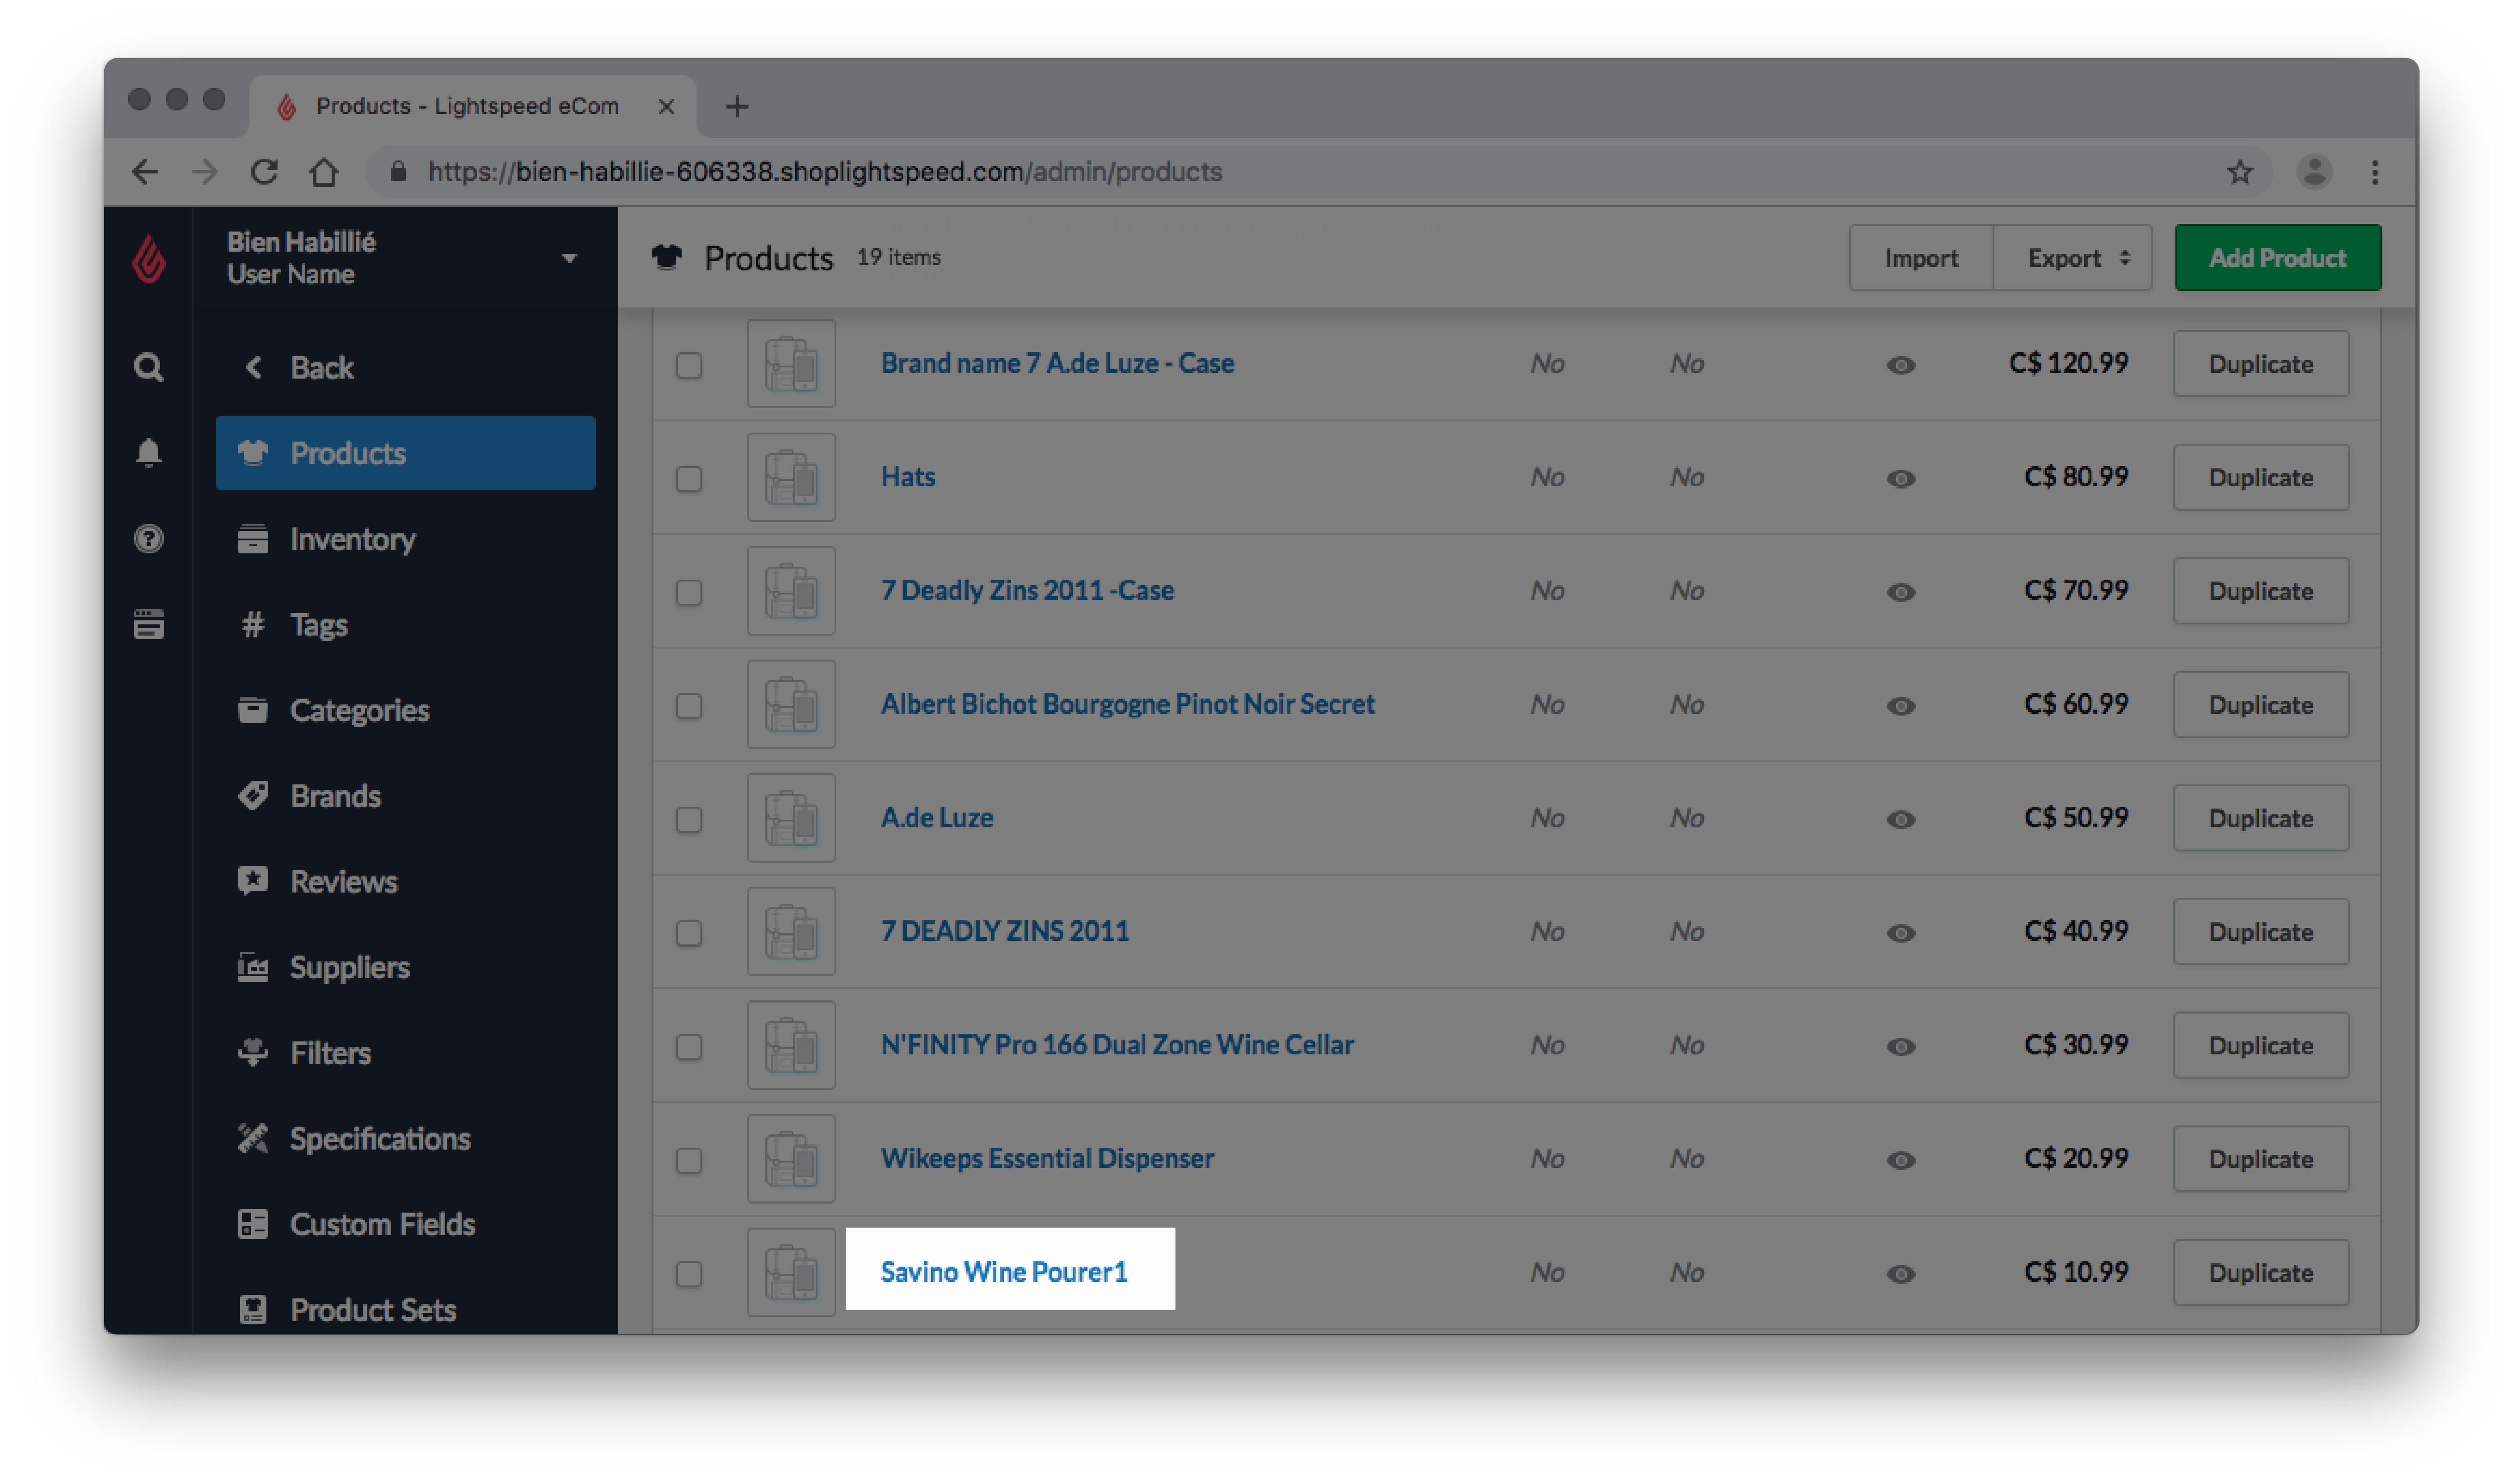Open the Hats product thumbnail
Image resolution: width=2520 pixels, height=1483 pixels.
(x=791, y=477)
